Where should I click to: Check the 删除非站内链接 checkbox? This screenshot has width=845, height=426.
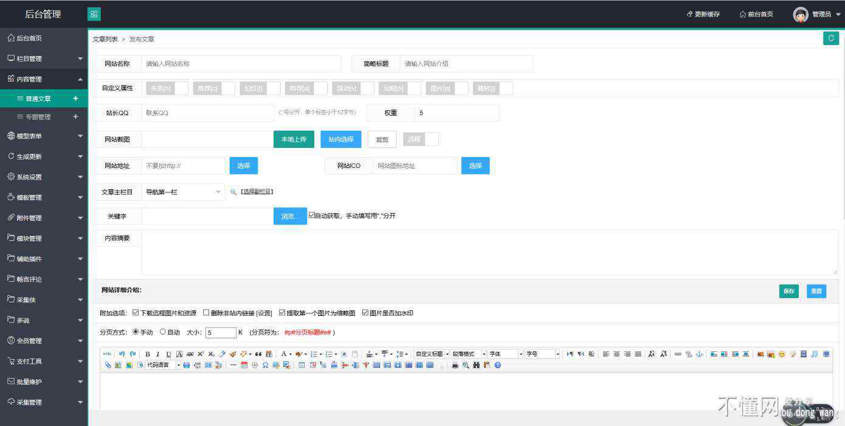(x=206, y=313)
